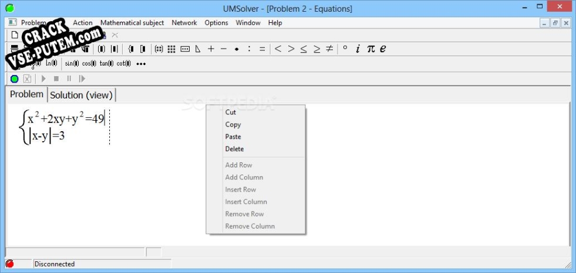This screenshot has width=576, height=273.
Task: Open the document system menu icon
Action: (12, 23)
